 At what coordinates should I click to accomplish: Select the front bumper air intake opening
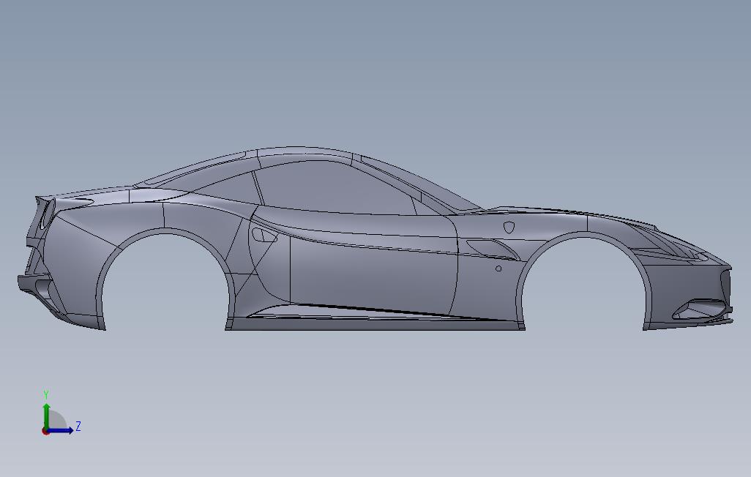(699, 309)
